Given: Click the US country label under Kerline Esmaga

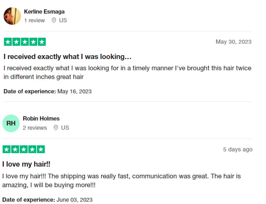Looking at the screenshot, I should pos(63,20).
